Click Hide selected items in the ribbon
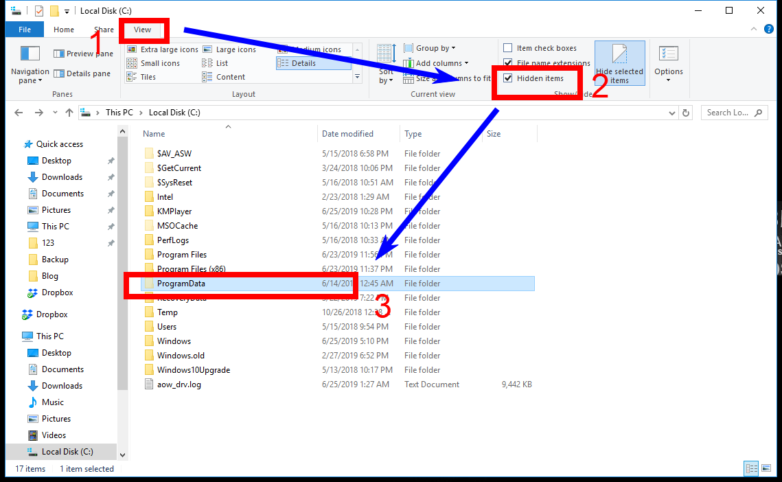The height and width of the screenshot is (482, 782). pyautogui.click(x=619, y=62)
